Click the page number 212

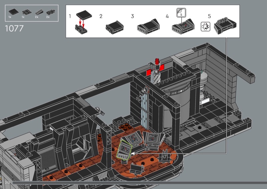tap(8, 183)
